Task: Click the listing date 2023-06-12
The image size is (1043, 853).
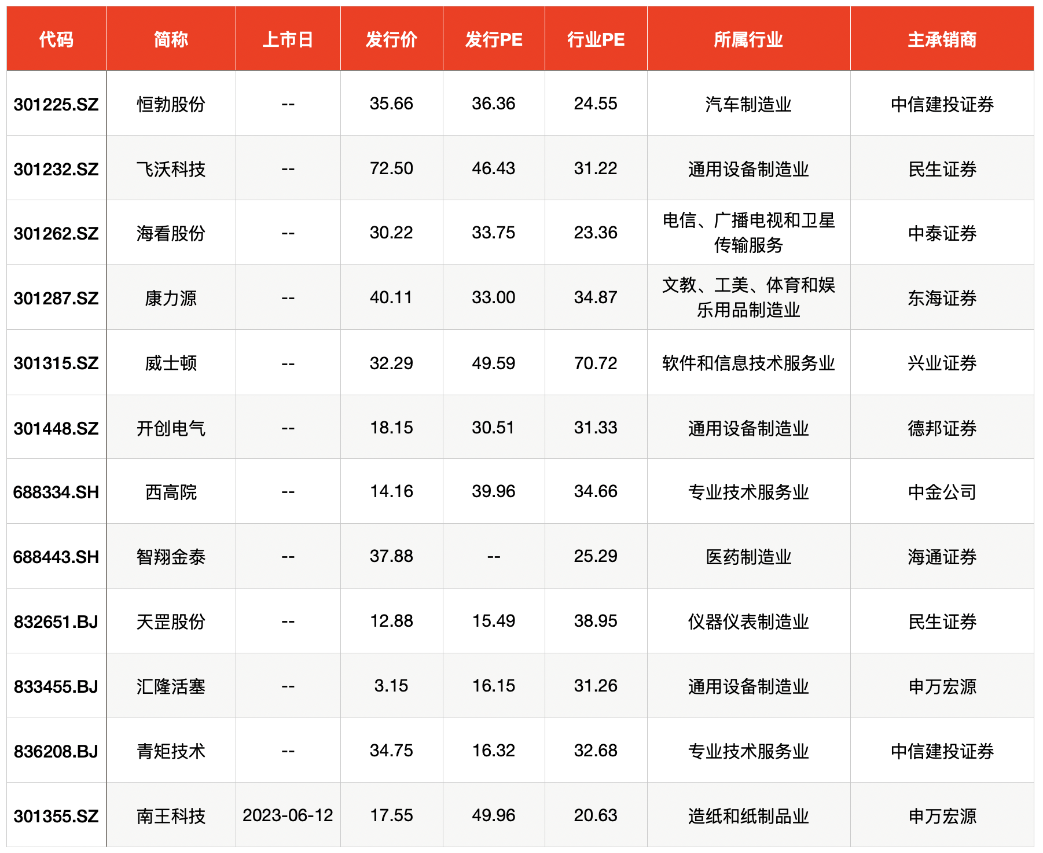Action: [x=288, y=815]
